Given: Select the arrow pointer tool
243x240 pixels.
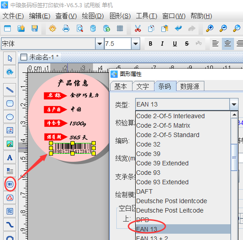Looking at the screenshot, I should coord(10,58).
